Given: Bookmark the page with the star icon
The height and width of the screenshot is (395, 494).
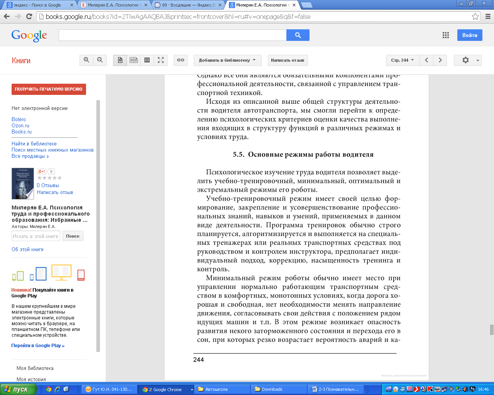Looking at the screenshot, I should point(475,17).
